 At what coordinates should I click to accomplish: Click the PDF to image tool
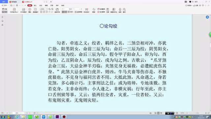(x=23, y=10)
